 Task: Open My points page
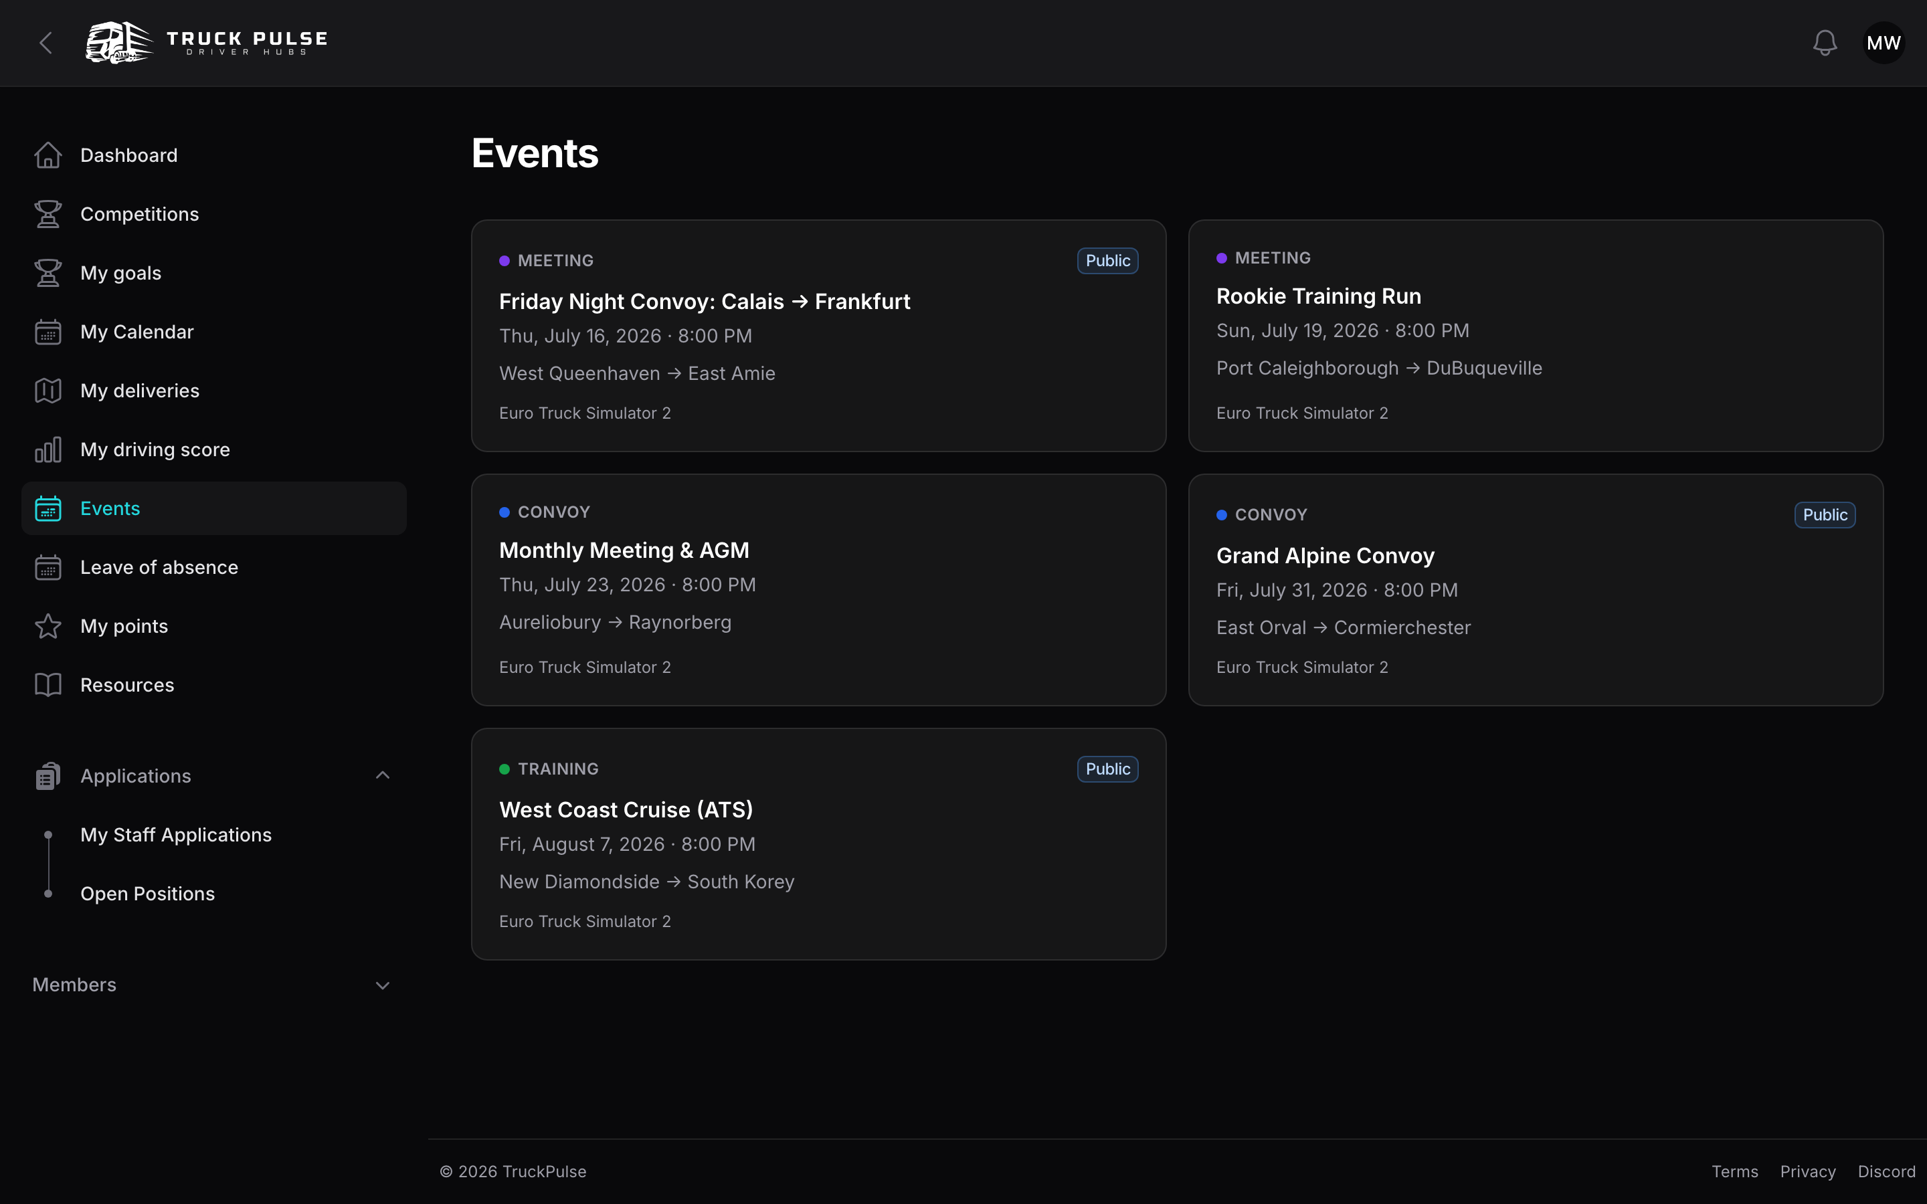tap(214, 627)
